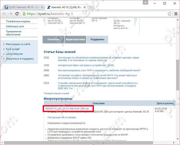
Task: Click horizontal scrollbar right arrow
Action: 174,143
